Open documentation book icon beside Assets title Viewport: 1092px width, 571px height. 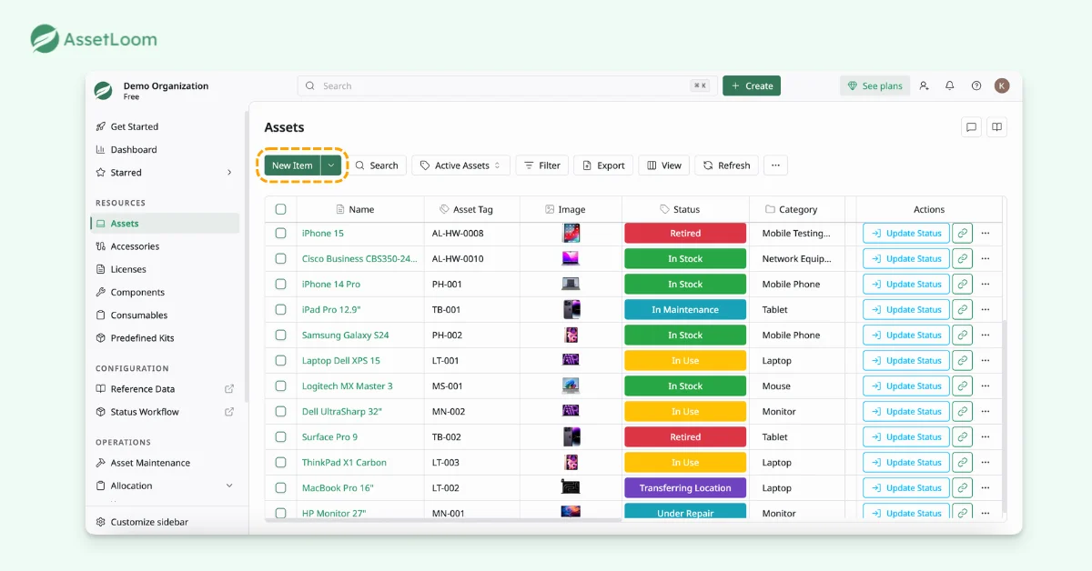point(996,127)
